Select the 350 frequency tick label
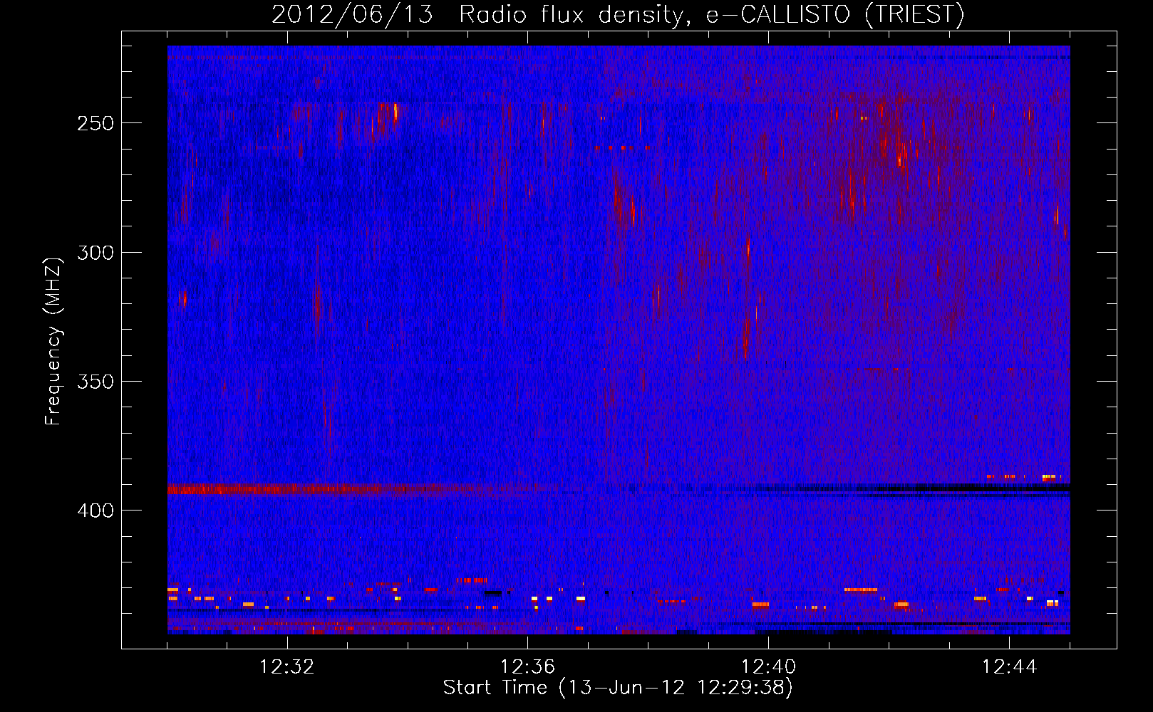 click(95, 382)
